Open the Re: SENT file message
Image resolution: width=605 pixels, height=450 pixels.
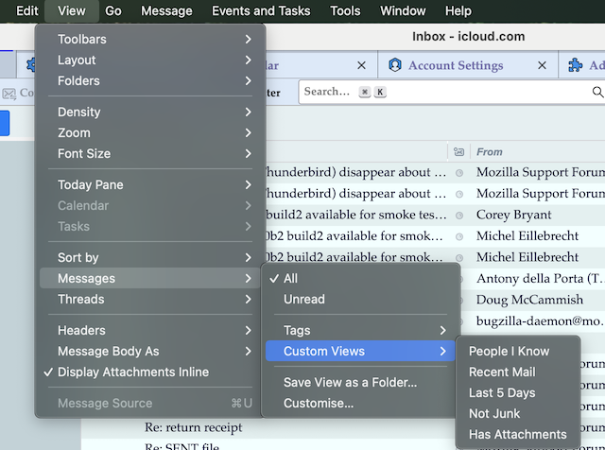[181, 446]
